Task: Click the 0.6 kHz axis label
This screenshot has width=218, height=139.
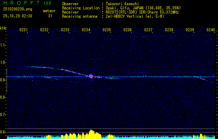Action: 3,132
